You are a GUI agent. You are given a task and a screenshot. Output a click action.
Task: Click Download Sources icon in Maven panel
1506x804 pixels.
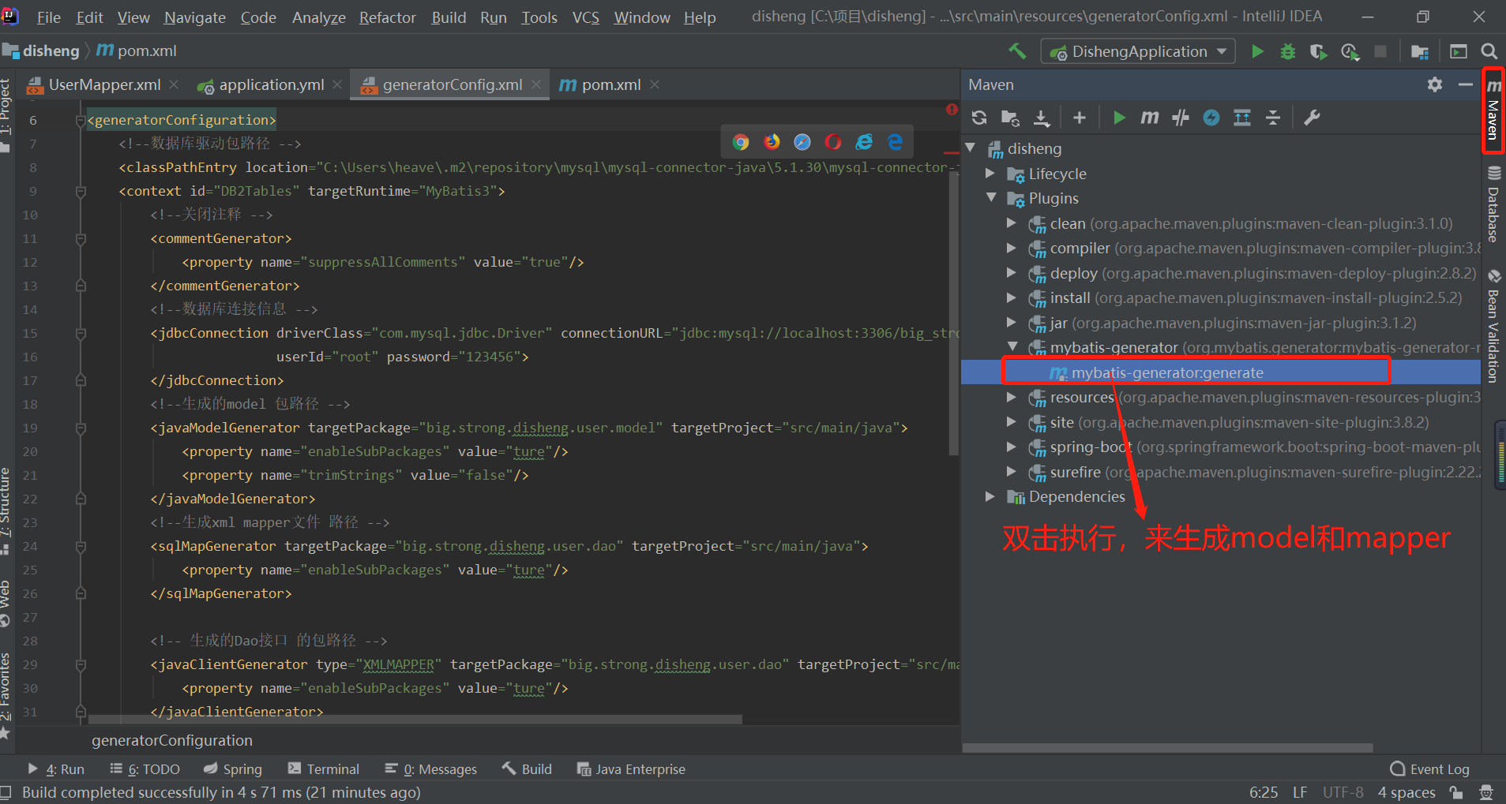coord(1042,118)
